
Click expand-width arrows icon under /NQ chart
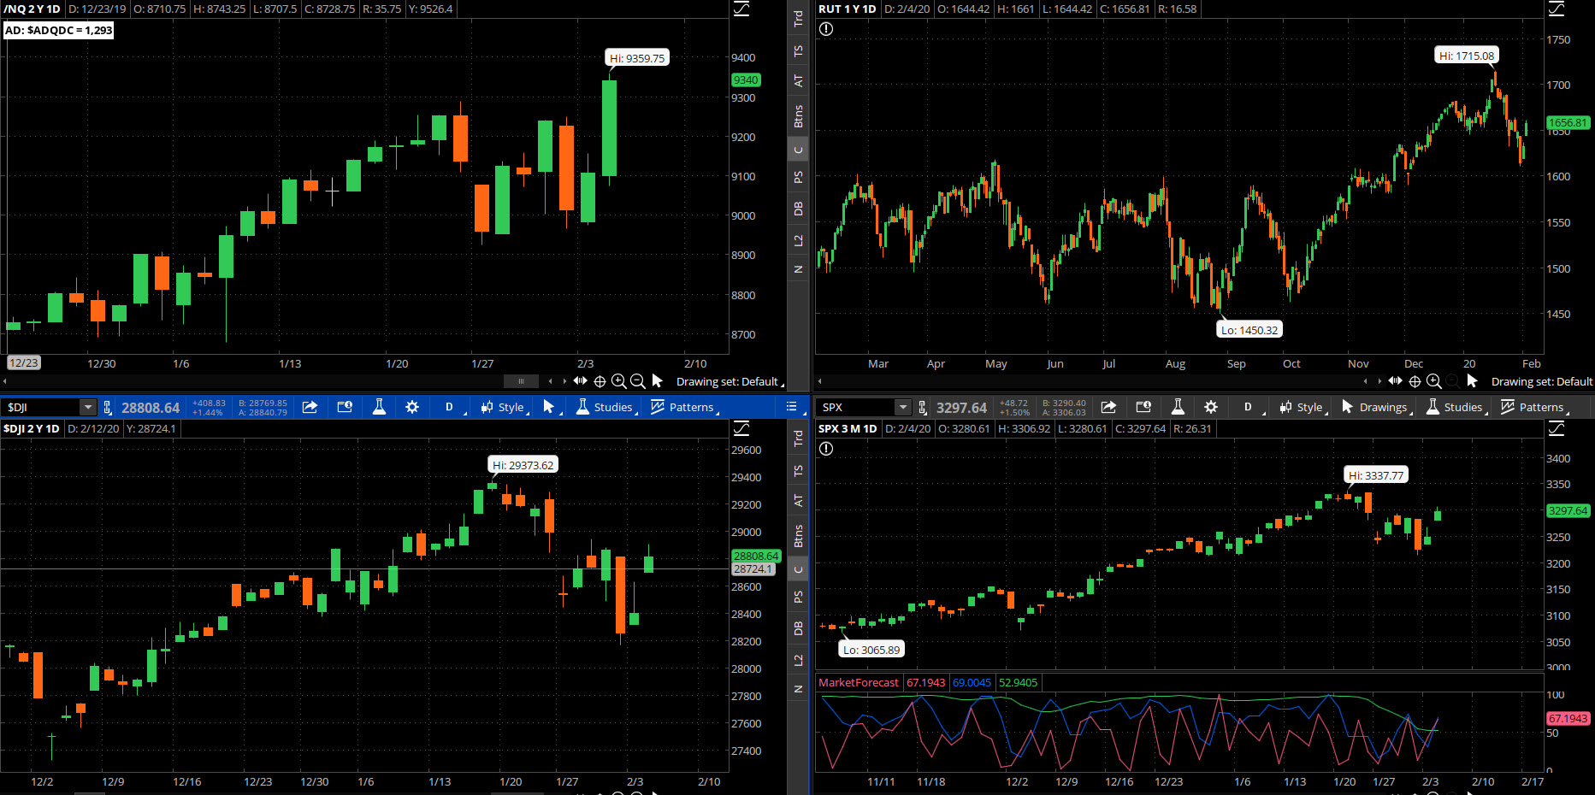pyautogui.click(x=581, y=381)
